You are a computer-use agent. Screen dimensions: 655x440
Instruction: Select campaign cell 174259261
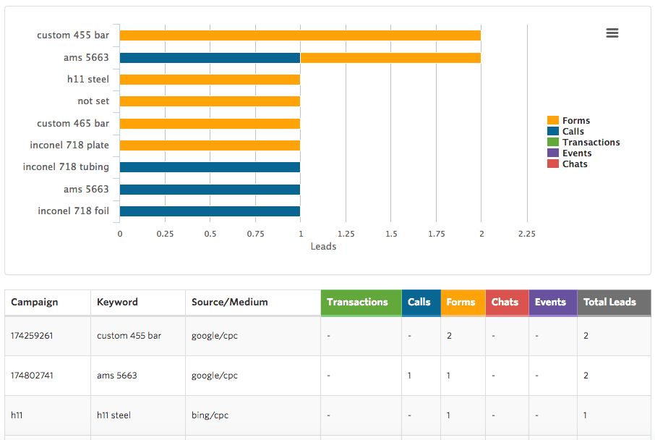[48, 336]
